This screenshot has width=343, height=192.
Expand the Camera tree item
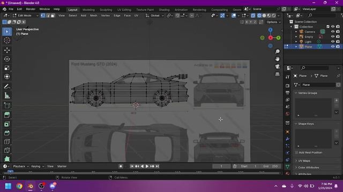click(296, 32)
